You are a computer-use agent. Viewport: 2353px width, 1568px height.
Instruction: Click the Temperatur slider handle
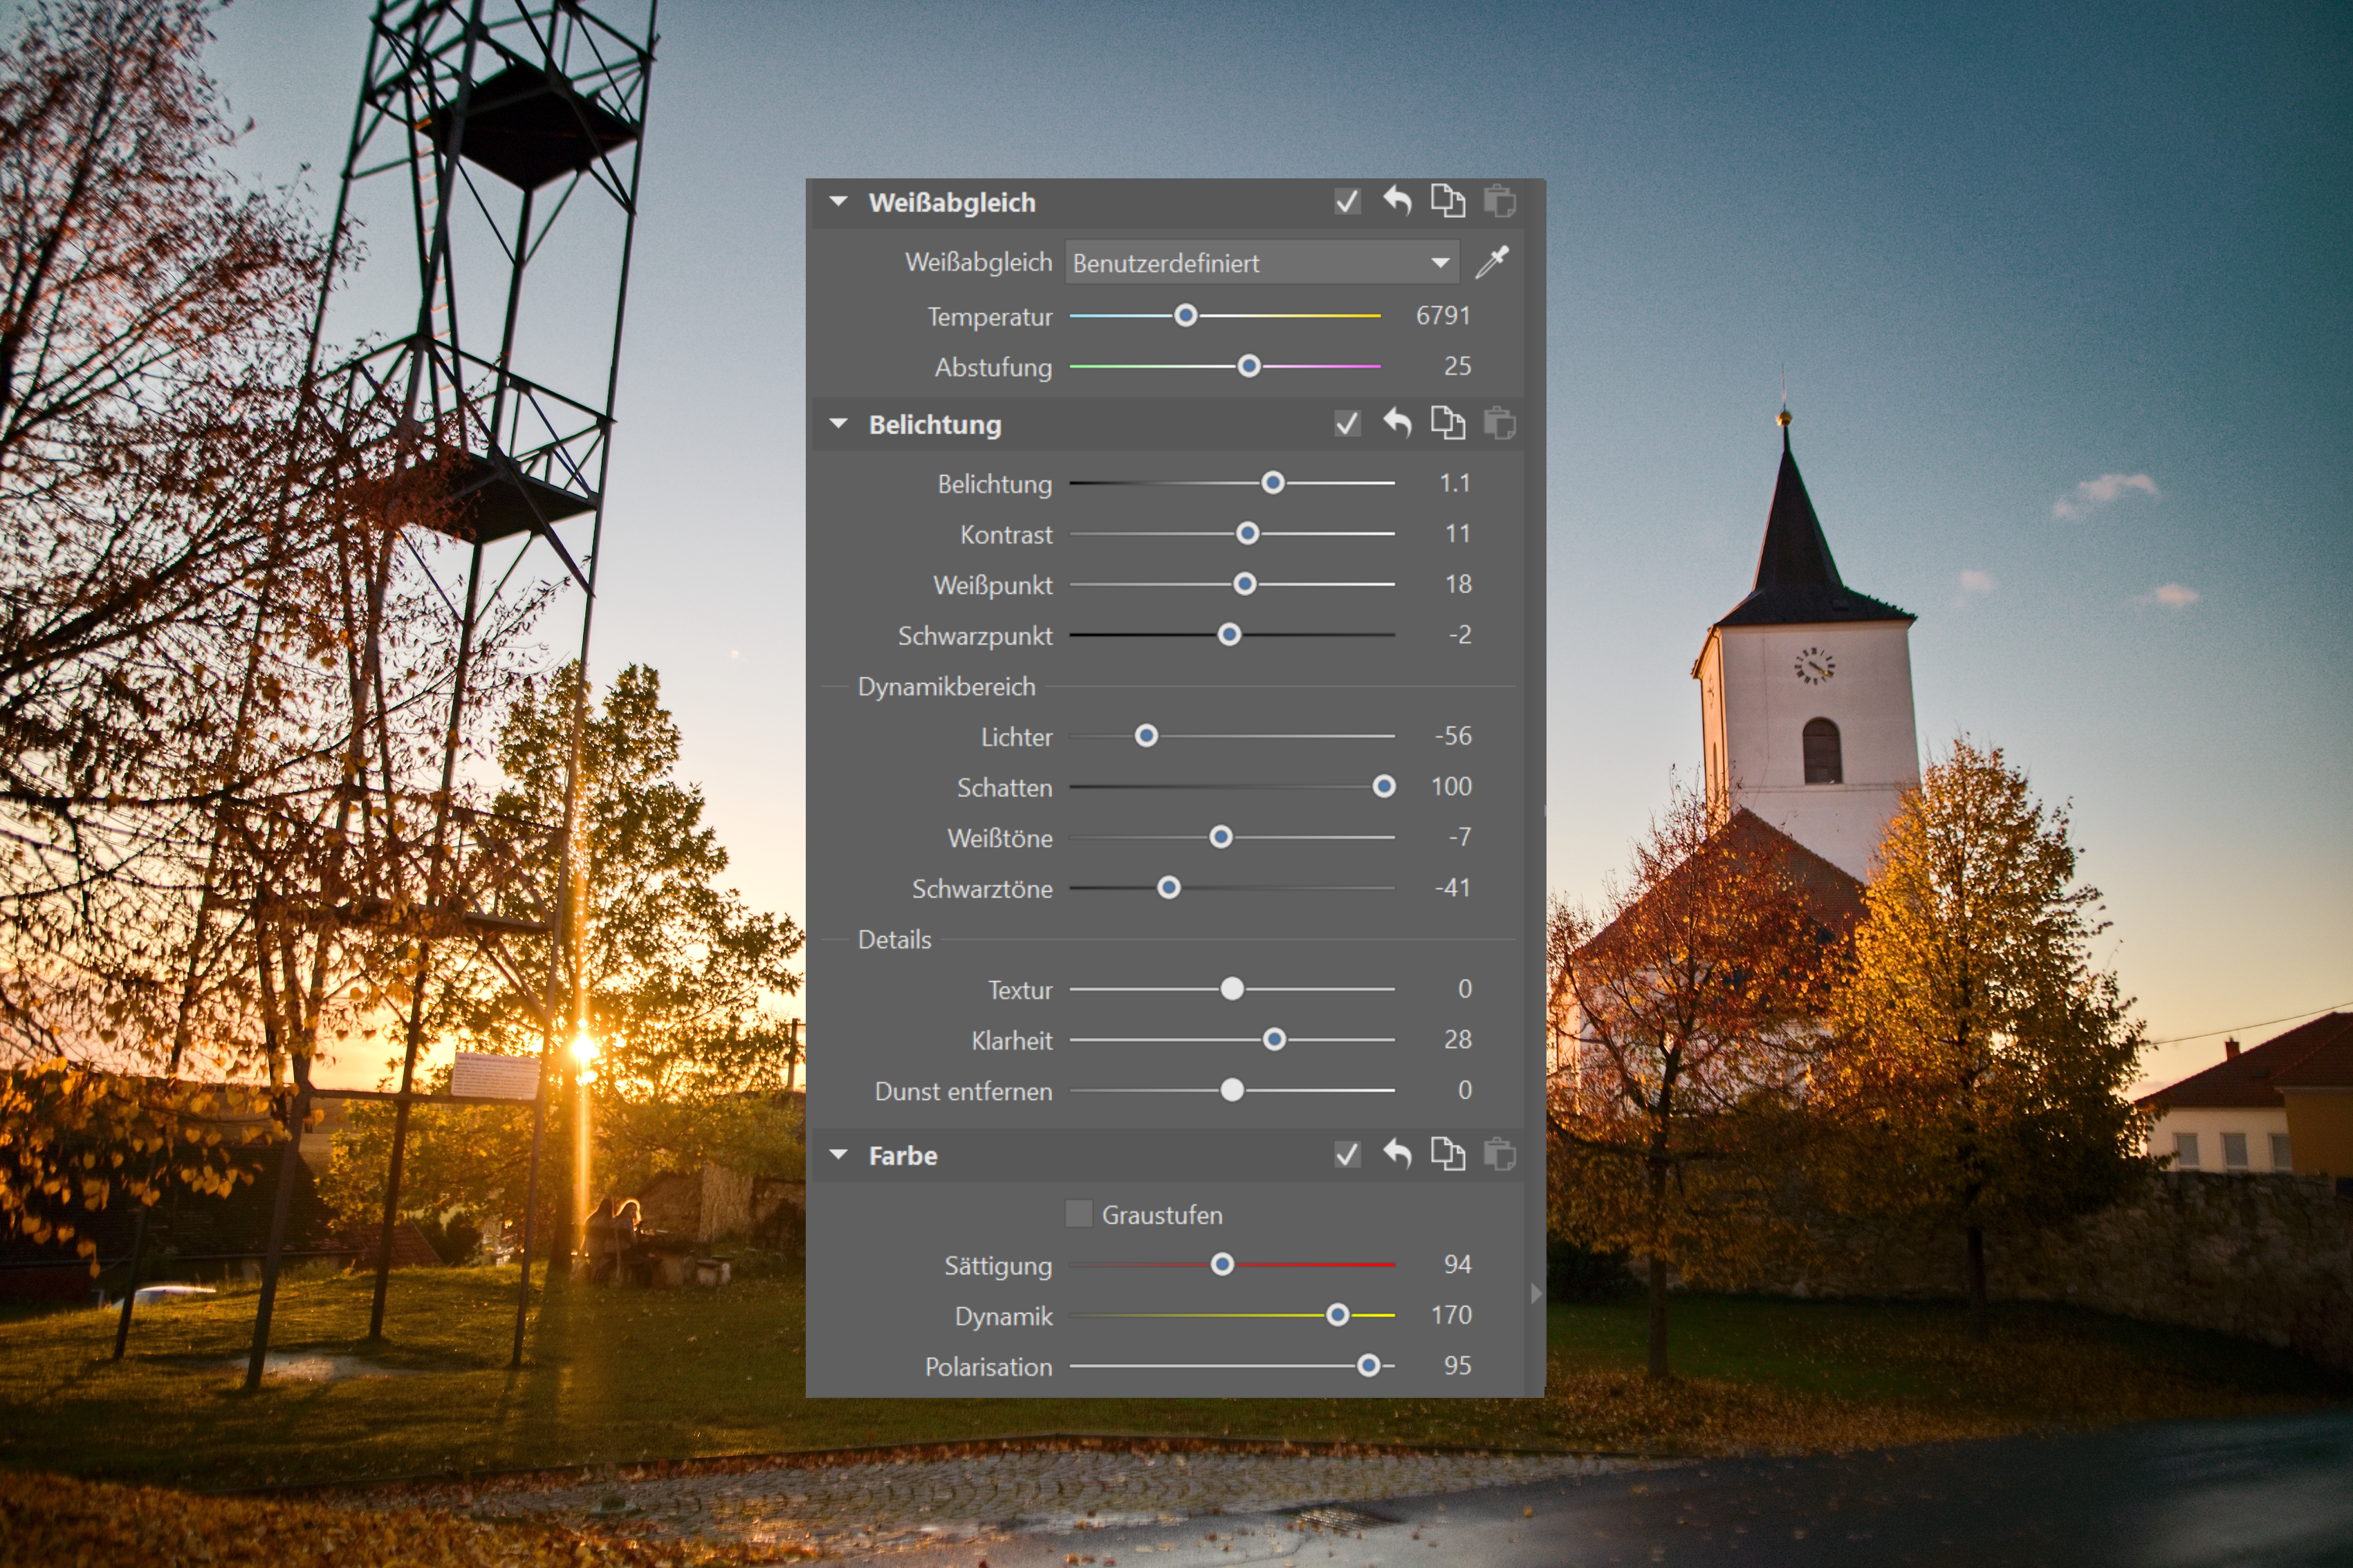1185,316
